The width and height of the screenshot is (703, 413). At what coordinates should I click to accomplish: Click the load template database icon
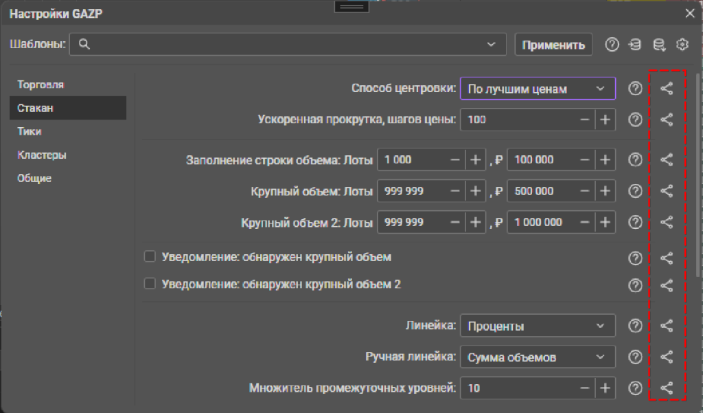pyautogui.click(x=635, y=45)
